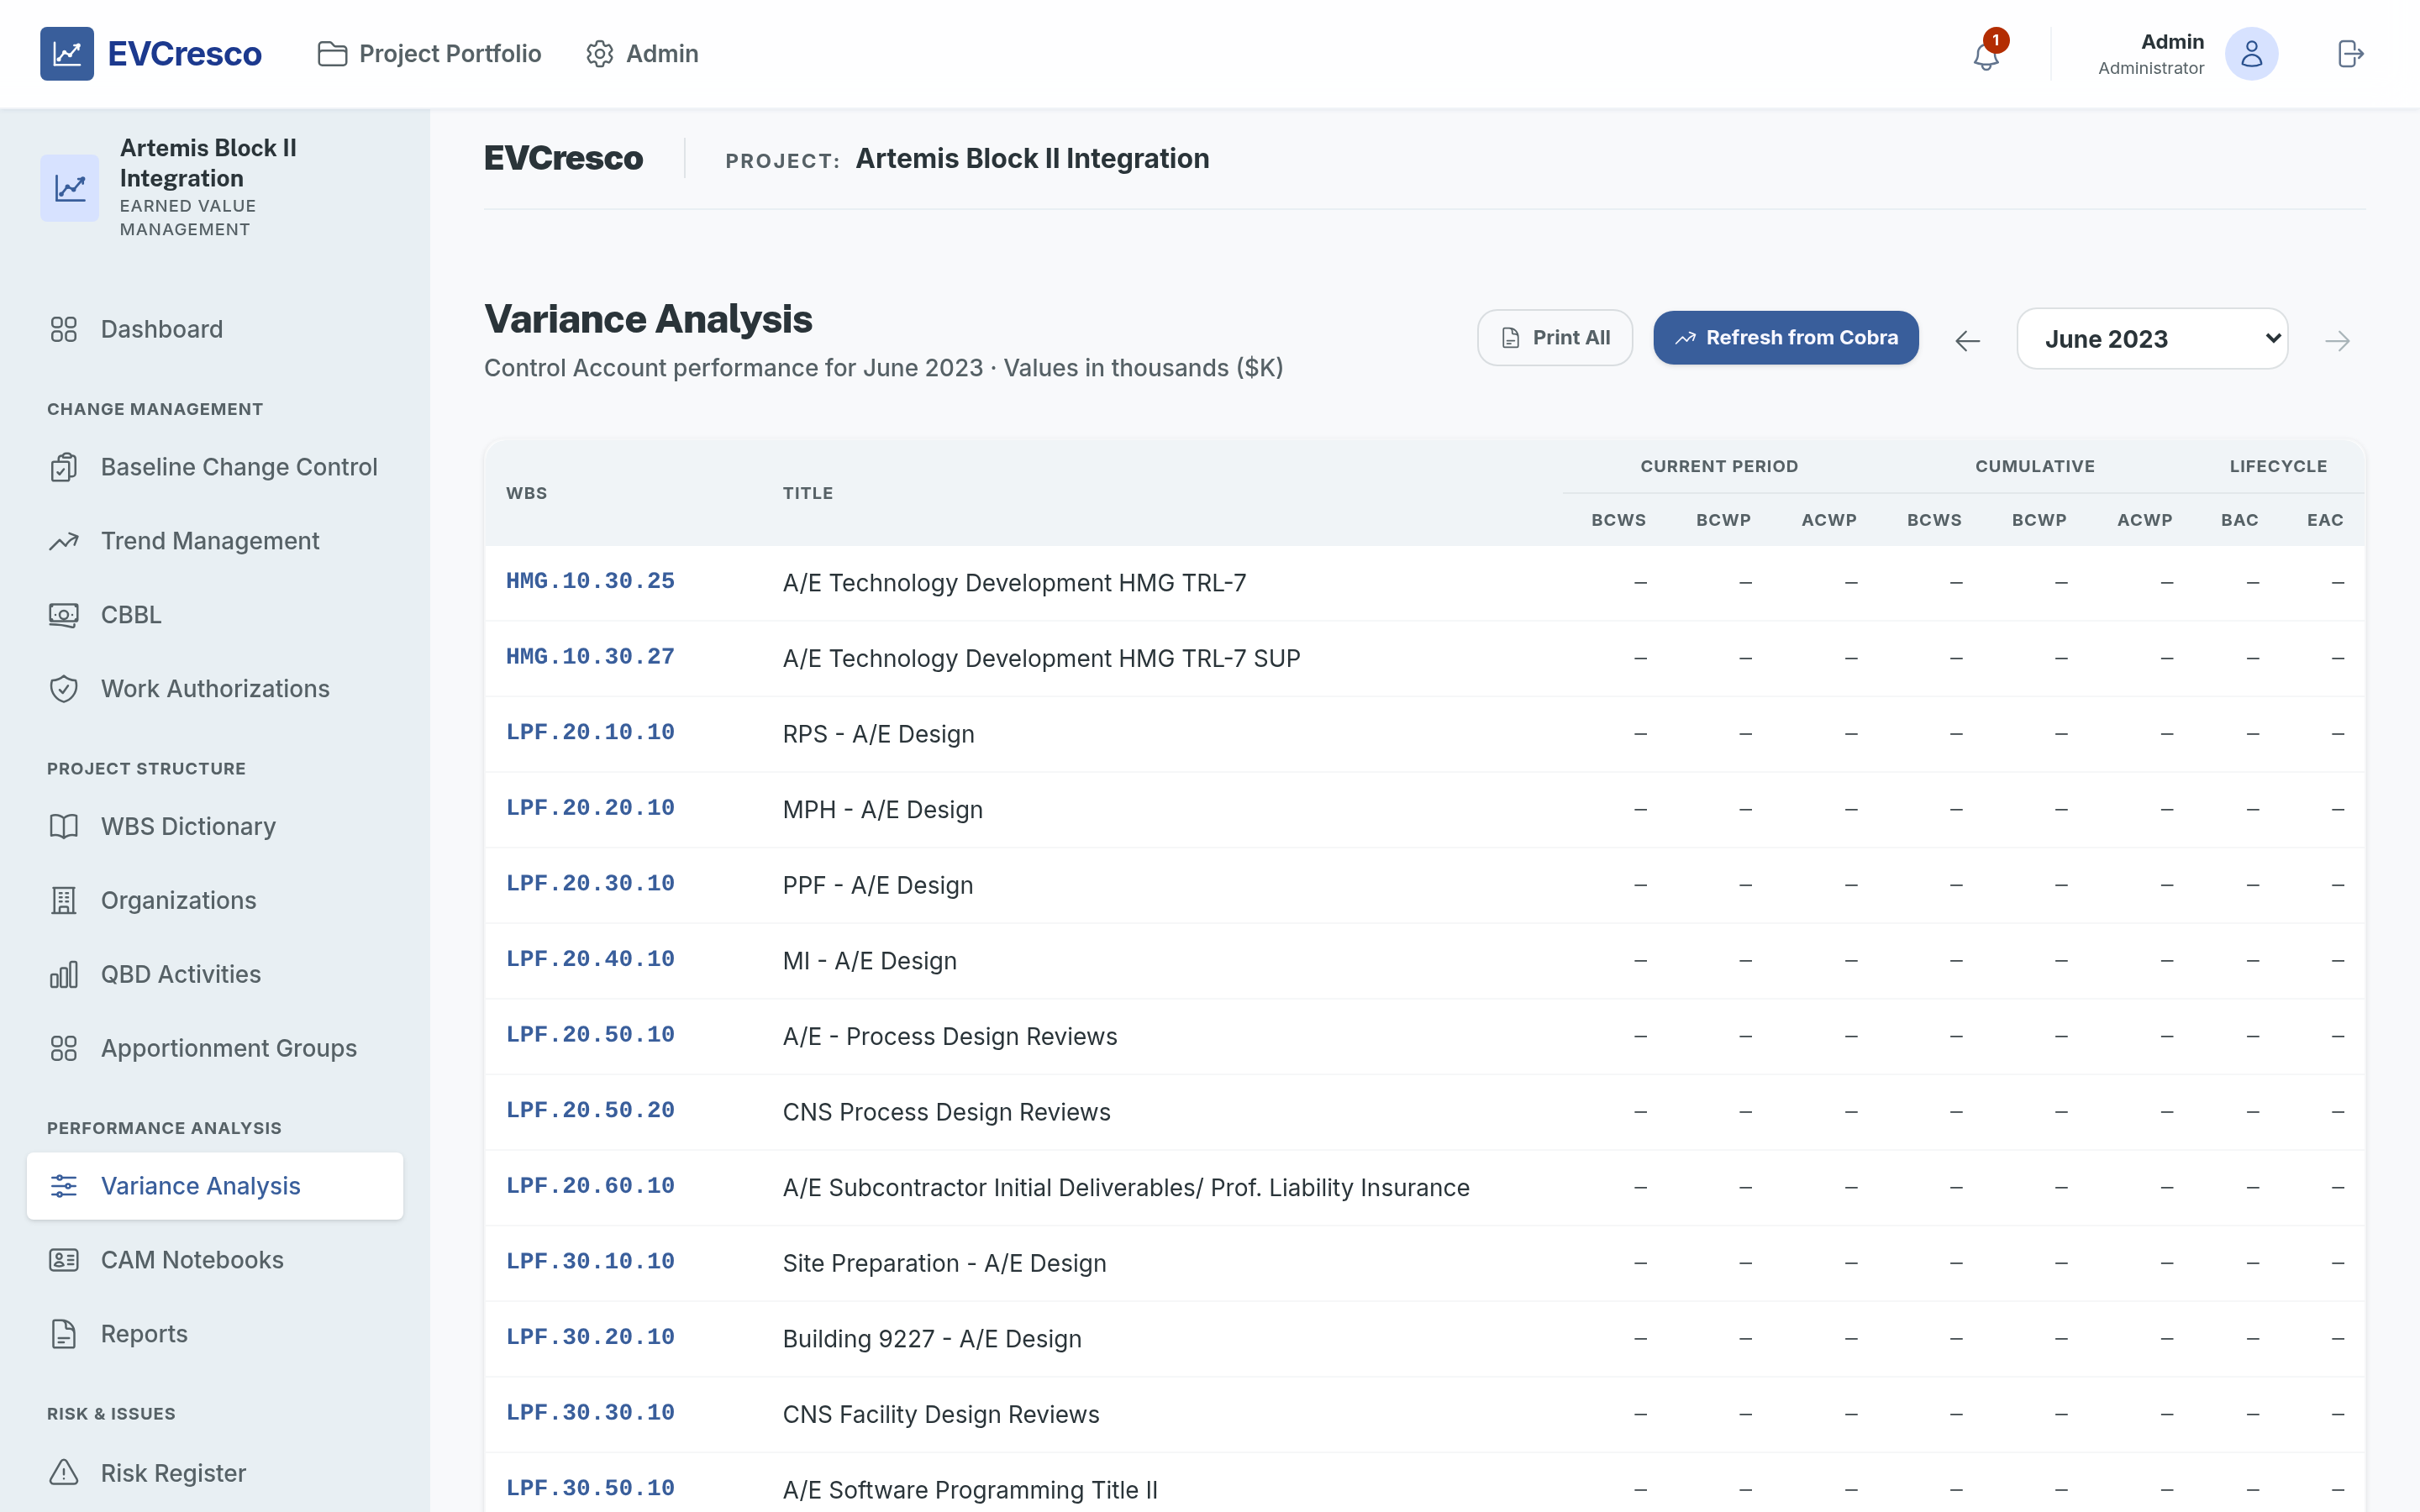Open control account LPF.30.10.10
Image resolution: width=2420 pixels, height=1512 pixels.
point(590,1262)
